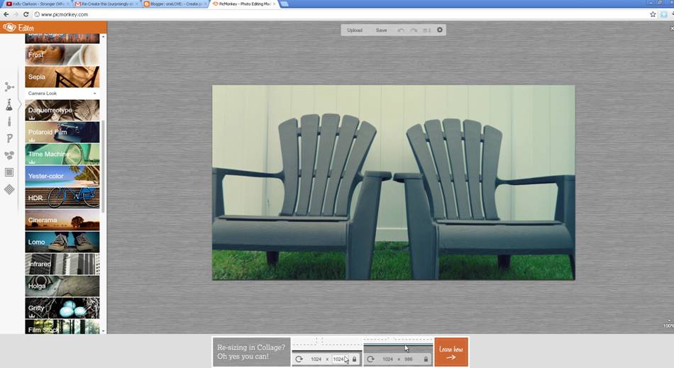The image size is (674, 368).
Task: Click the browser back arrow
Action: point(6,14)
